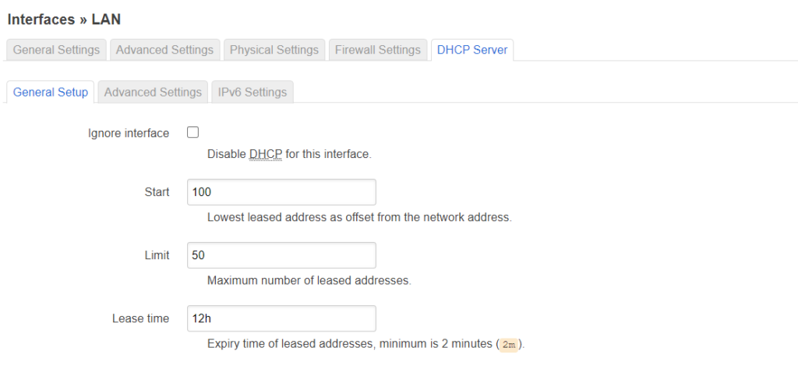Open the Physical Settings tab
This screenshot has height=372, width=798.
(274, 50)
